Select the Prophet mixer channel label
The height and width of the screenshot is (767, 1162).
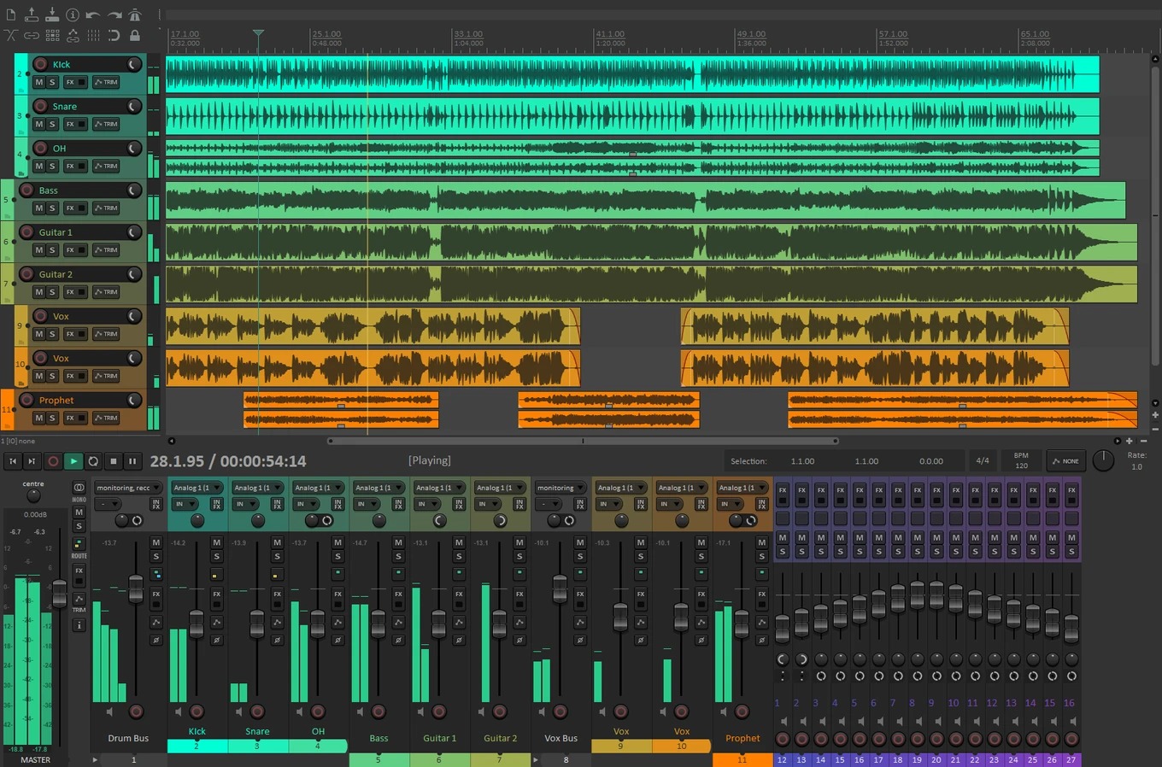point(742,738)
